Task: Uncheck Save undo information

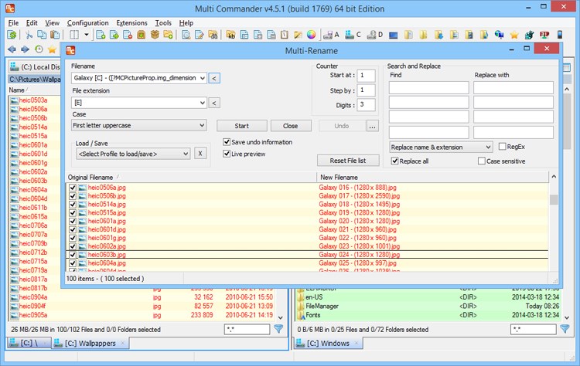Action: [227, 142]
